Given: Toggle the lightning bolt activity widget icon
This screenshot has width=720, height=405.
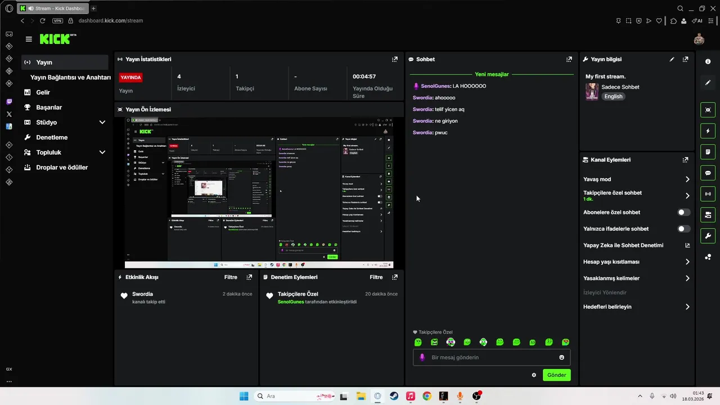Looking at the screenshot, I should point(708,131).
